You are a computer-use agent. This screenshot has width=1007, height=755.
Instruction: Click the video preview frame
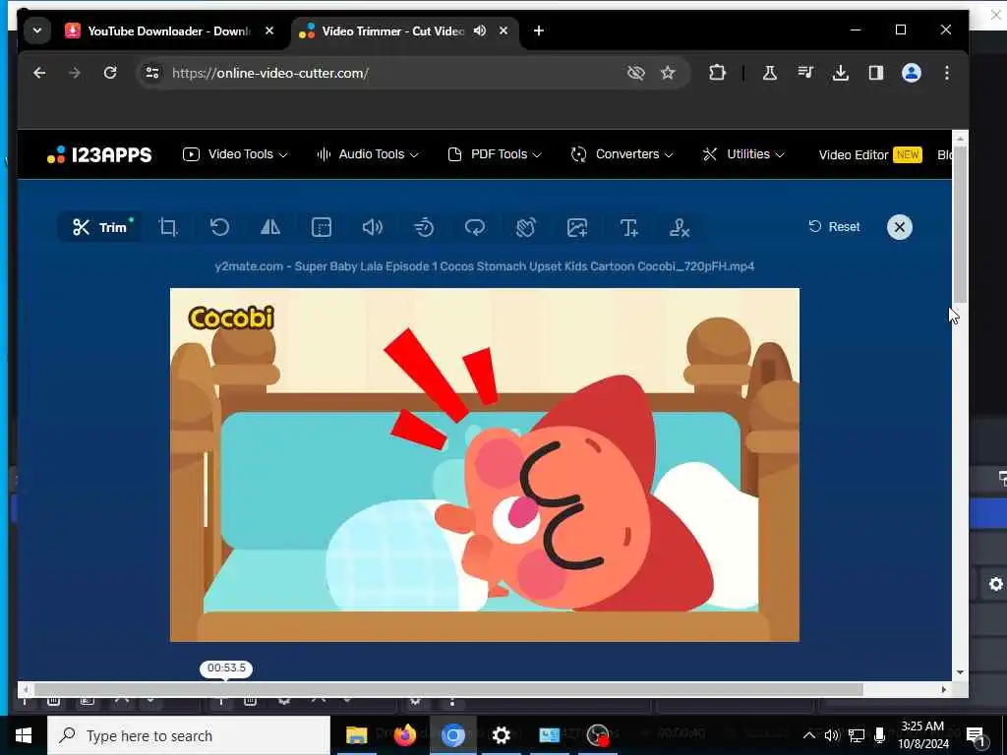pyautogui.click(x=485, y=465)
